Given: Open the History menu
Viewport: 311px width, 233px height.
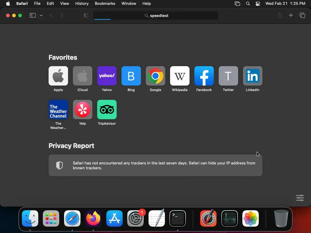Looking at the screenshot, I should pyautogui.click(x=82, y=4).
